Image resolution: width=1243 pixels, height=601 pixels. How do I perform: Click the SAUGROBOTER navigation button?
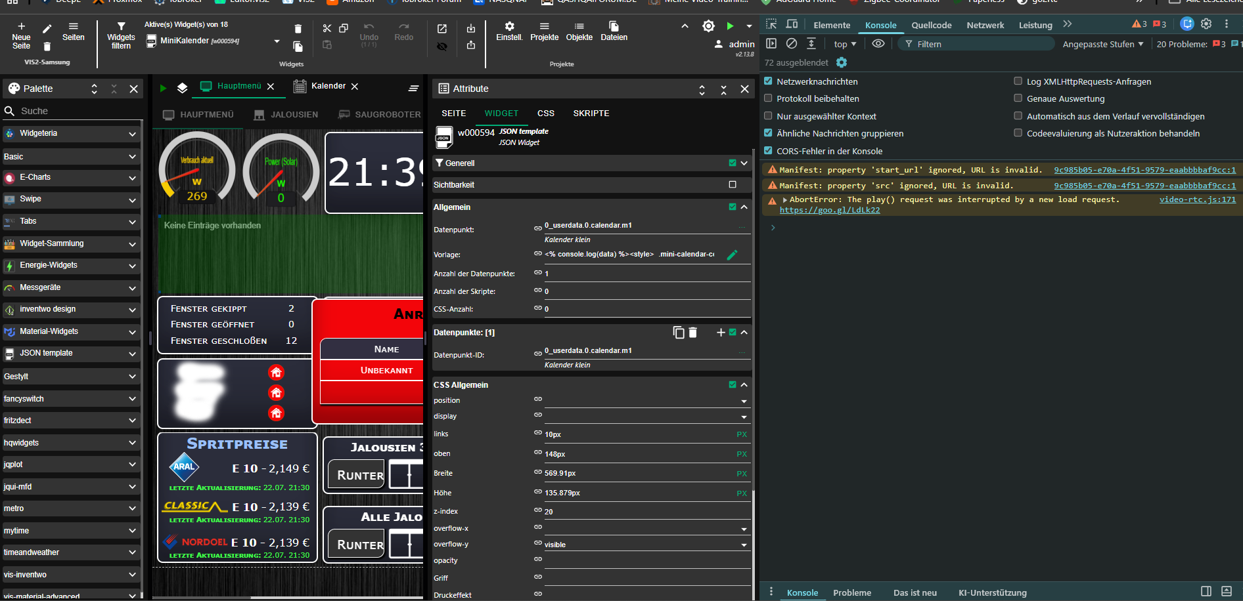[380, 114]
